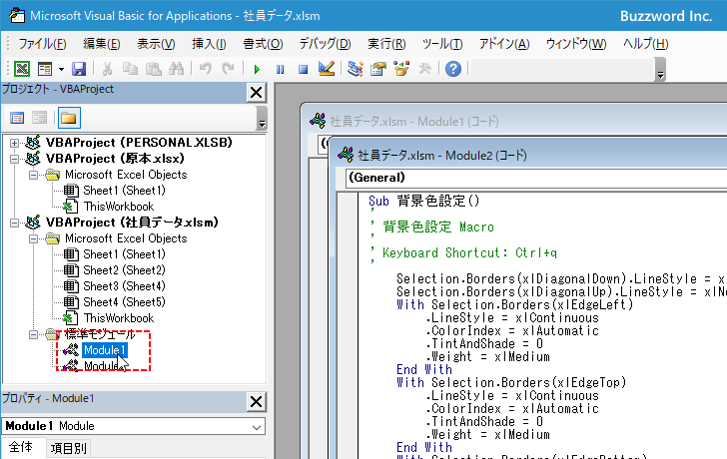Image resolution: width=727 pixels, height=459 pixels.
Task: Click View Object icon in project pane
Action: click(x=40, y=118)
